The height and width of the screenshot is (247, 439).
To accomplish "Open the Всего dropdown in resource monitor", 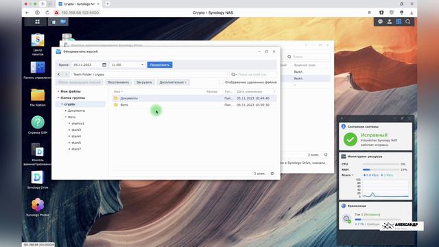I will tap(348, 175).
